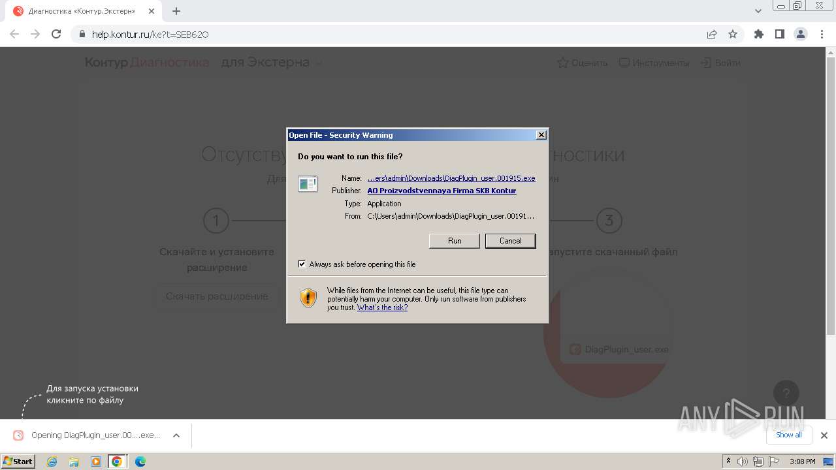This screenshot has height=470, width=836.
Task: Open Chrome extensions puzzle icon
Action: click(758, 34)
